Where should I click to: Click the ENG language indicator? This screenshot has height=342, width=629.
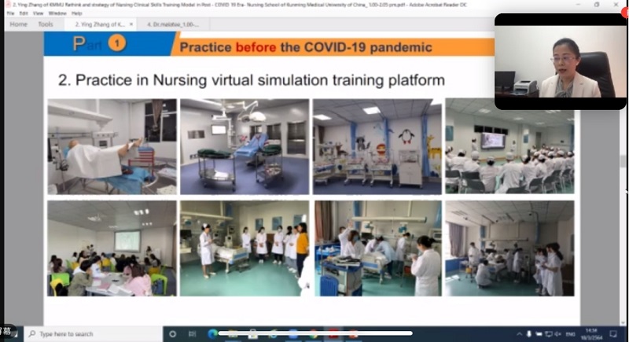pos(570,334)
